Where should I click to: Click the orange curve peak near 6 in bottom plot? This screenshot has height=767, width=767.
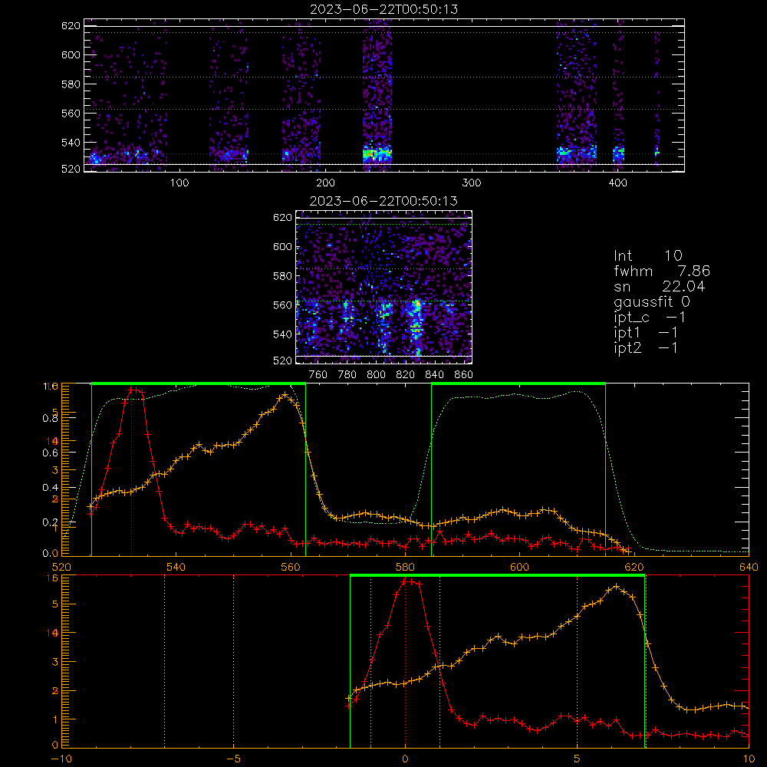[617, 586]
